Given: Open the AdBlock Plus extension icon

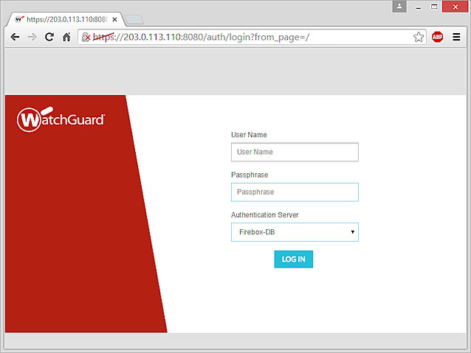Looking at the screenshot, I should [437, 37].
